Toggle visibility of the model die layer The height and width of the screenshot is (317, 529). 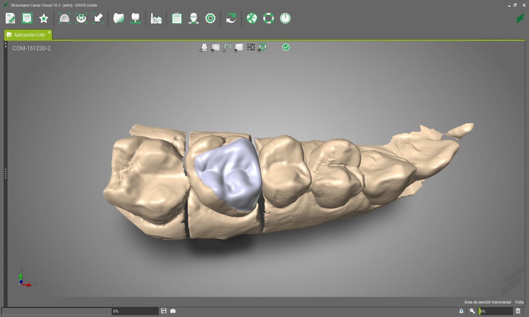click(x=203, y=48)
